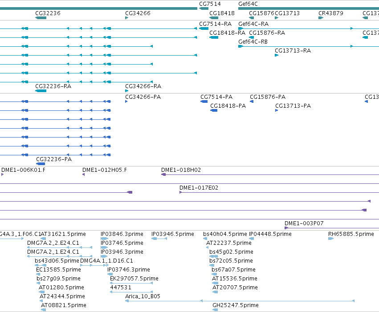
Task: Select protein CG13713-PA
Action: pos(293,106)
